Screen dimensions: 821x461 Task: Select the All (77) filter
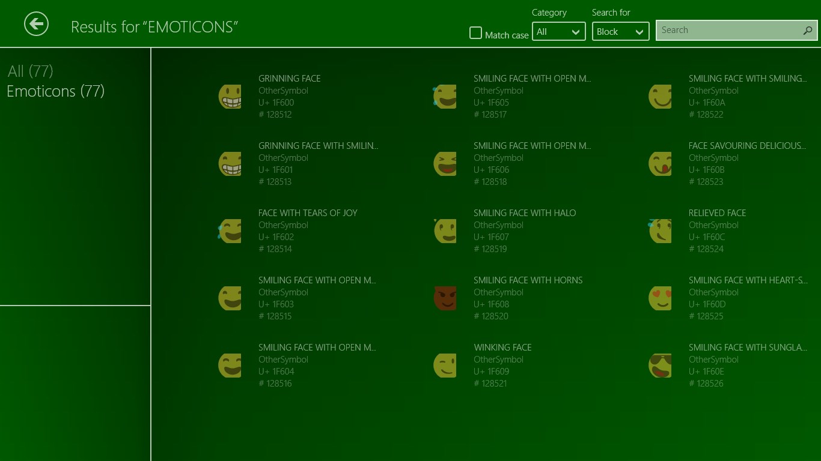pos(30,71)
